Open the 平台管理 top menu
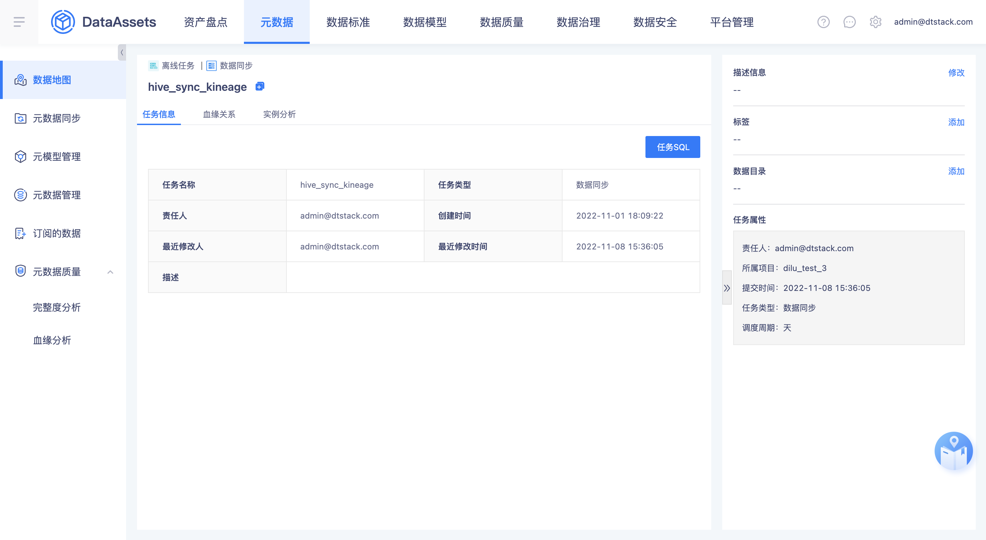 (x=732, y=22)
